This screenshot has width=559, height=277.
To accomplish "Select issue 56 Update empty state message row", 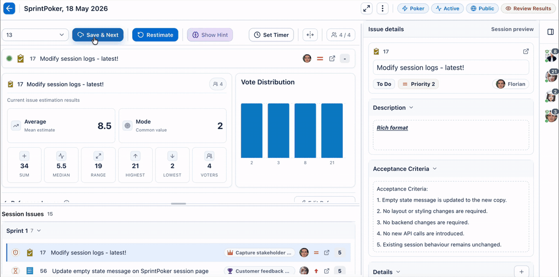I will coord(178,270).
